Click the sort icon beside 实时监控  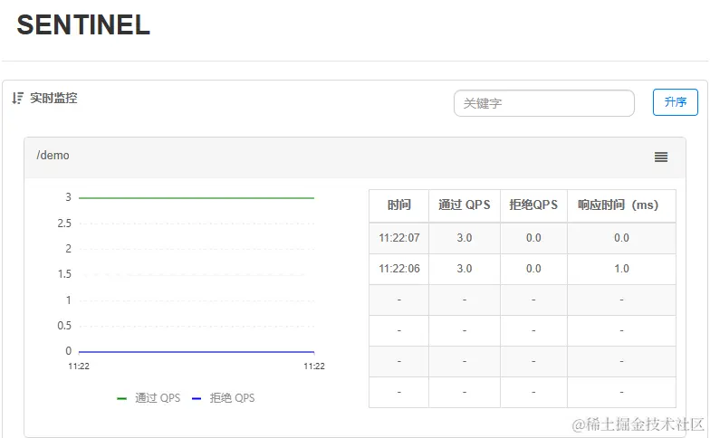tap(17, 98)
